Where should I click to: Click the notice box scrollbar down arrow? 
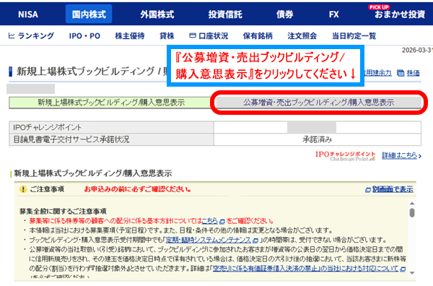coord(412,273)
